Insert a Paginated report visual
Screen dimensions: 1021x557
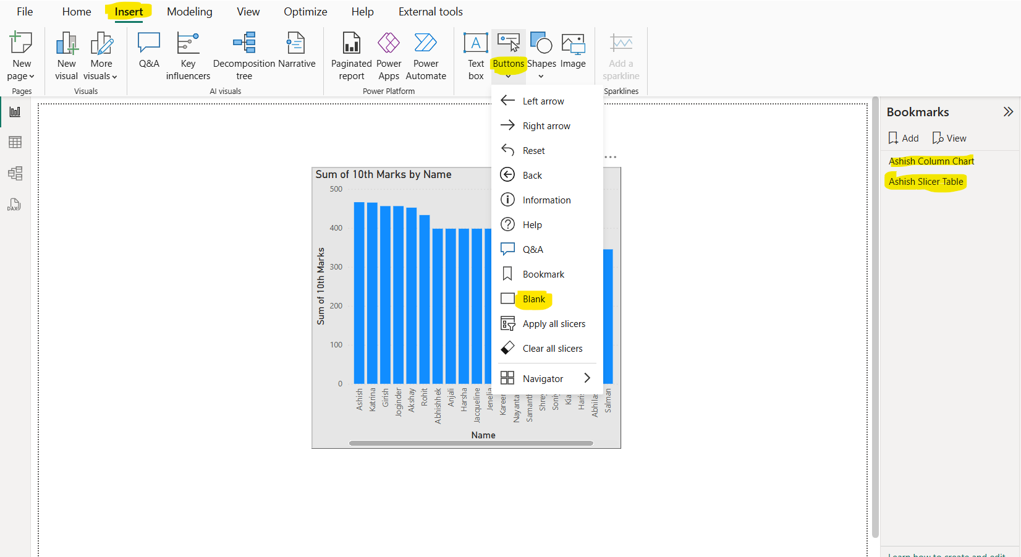(x=351, y=56)
